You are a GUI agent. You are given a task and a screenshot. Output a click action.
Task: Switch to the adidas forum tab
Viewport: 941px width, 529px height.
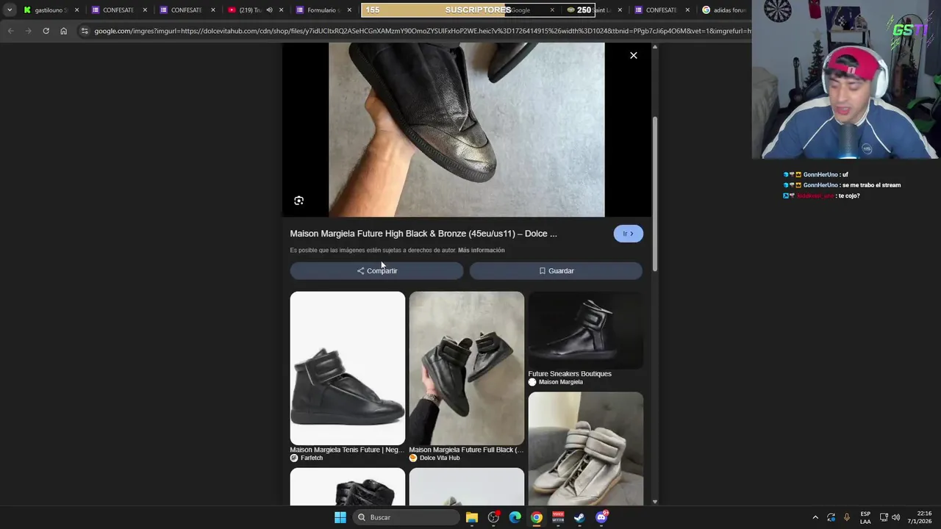click(x=724, y=10)
